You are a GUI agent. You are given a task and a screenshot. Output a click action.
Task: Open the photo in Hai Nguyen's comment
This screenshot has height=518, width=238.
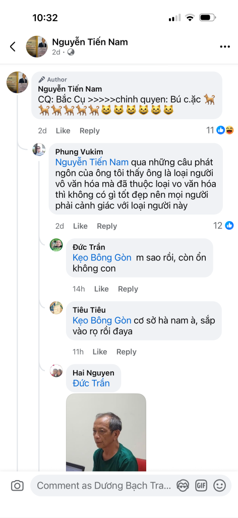tap(106, 432)
